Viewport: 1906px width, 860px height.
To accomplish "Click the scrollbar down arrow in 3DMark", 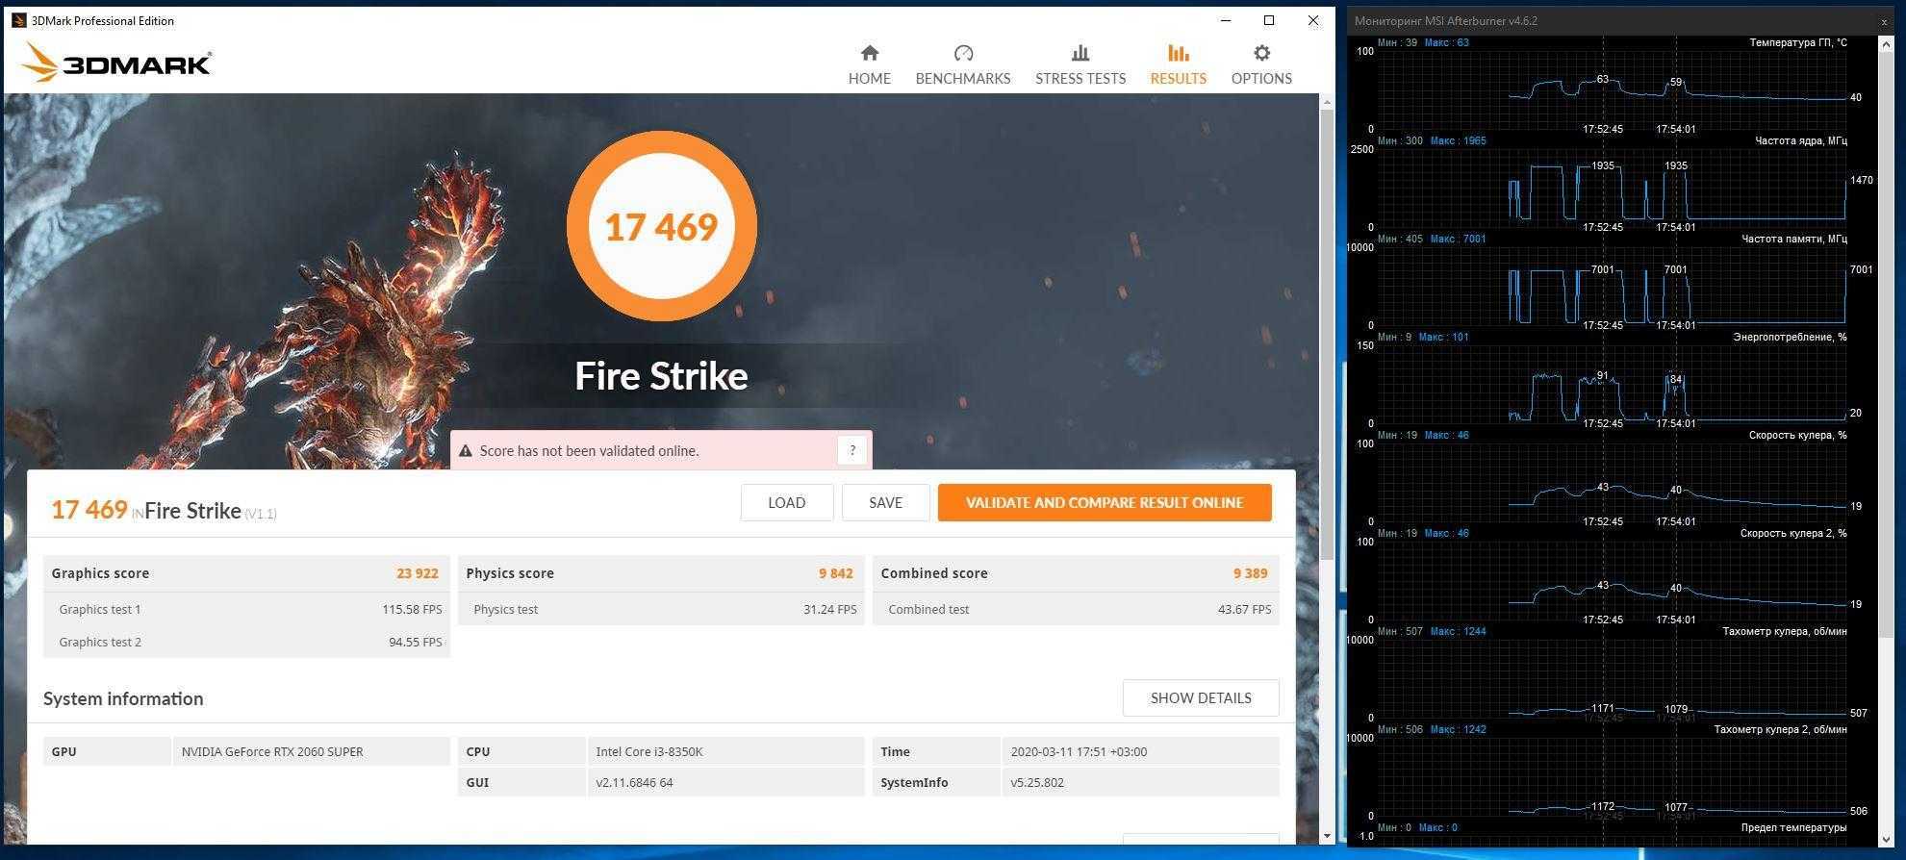I will [1327, 836].
